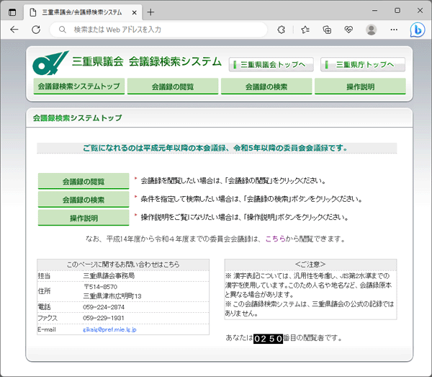Click the 三重県津市広明町13 address text
This screenshot has width=432, height=377.
tap(112, 296)
